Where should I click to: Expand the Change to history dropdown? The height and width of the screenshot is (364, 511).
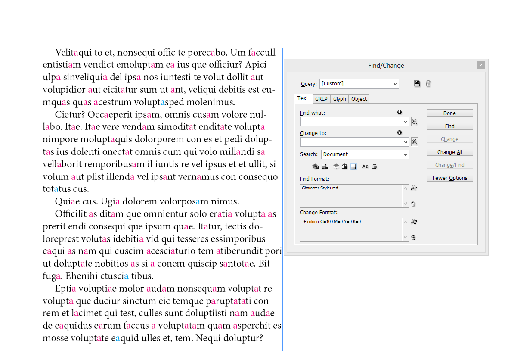tap(406, 142)
